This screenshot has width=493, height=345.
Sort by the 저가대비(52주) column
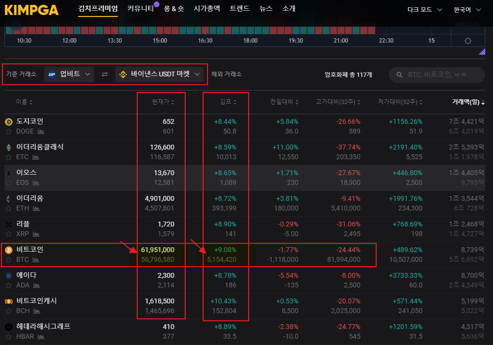(x=400, y=102)
